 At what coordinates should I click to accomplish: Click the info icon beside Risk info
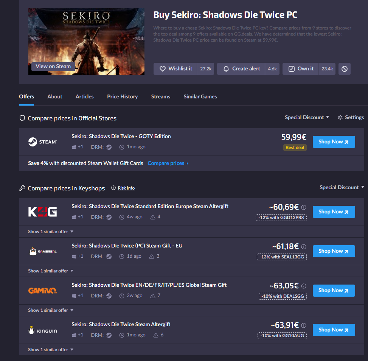[113, 188]
